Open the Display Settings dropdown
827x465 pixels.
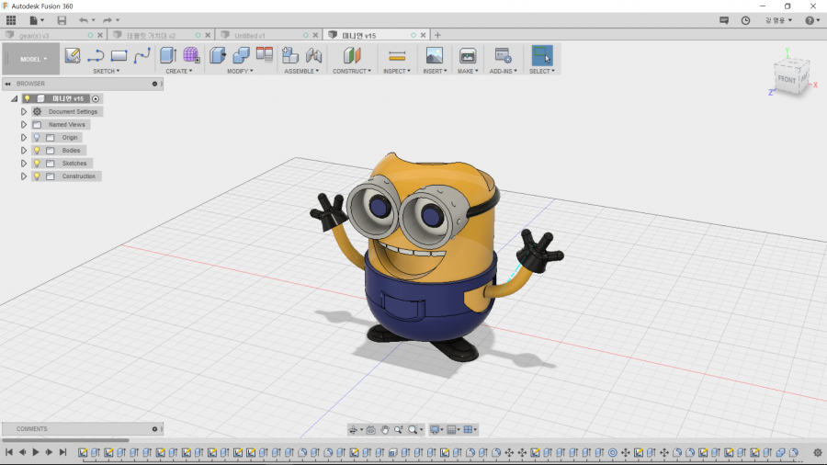pyautogui.click(x=436, y=430)
